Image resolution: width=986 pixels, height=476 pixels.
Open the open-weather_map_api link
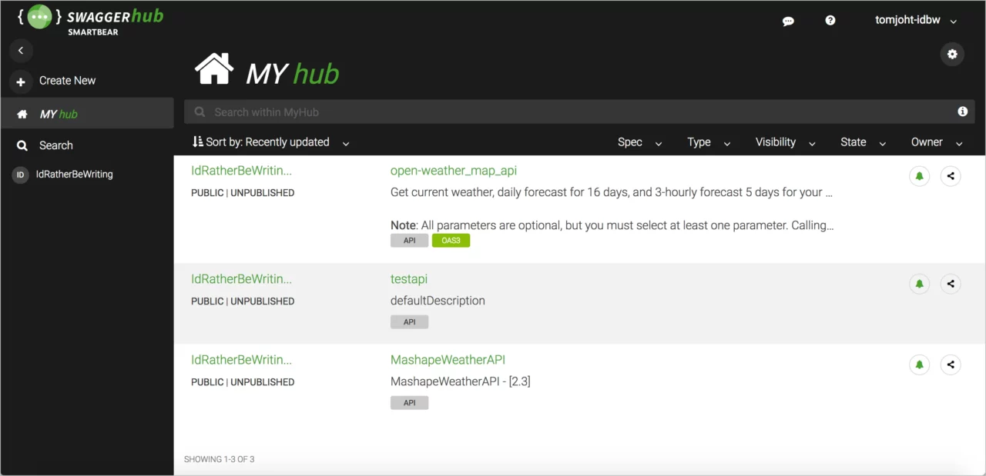(x=453, y=171)
